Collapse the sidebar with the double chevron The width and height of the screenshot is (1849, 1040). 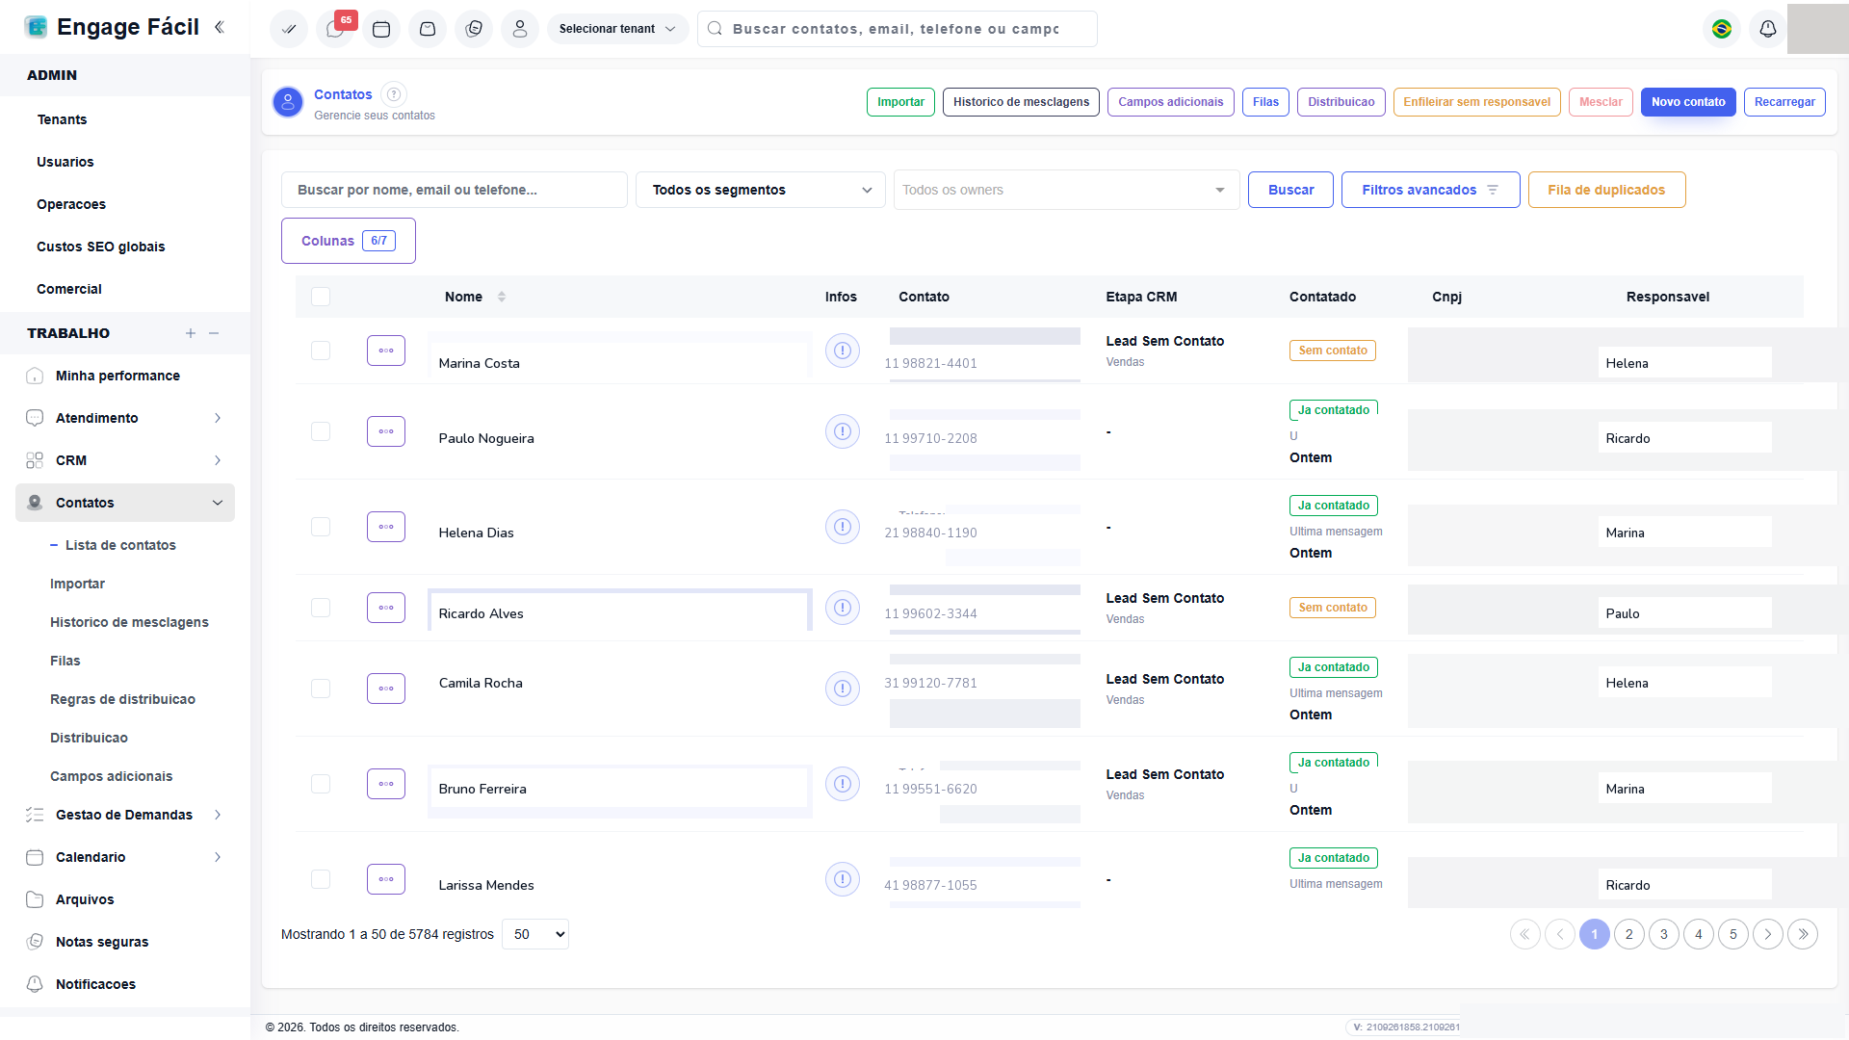(x=220, y=27)
